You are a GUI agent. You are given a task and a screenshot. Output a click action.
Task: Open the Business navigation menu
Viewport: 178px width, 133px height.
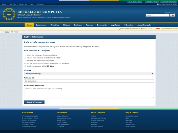pos(78,25)
